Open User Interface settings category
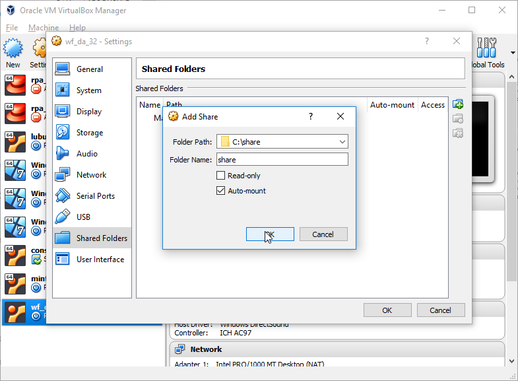This screenshot has width=518, height=381. click(92, 260)
